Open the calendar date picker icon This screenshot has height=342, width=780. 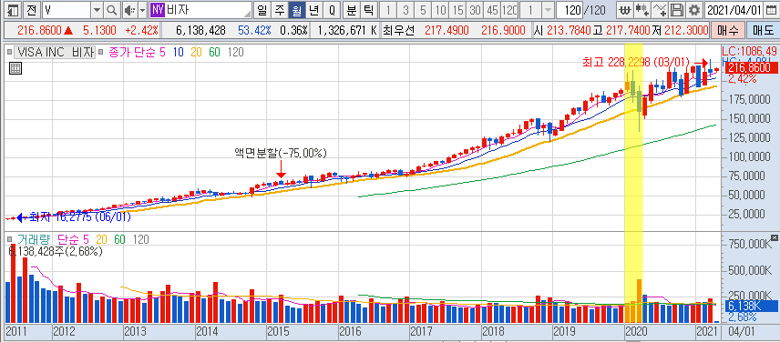[x=772, y=9]
